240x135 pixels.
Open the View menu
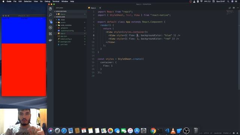pyautogui.click(x=36, y=1)
